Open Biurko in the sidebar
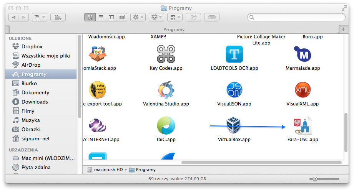 pos(42,83)
